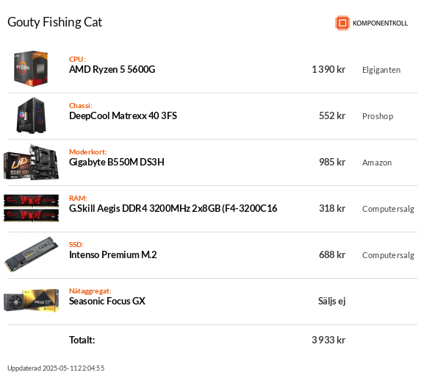Open the Intenso Premium M.2 SSD picture
This screenshot has width=424, height=378.
31,254
